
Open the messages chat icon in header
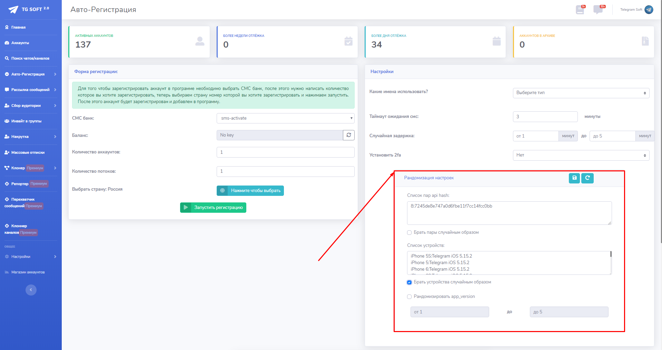pos(598,10)
